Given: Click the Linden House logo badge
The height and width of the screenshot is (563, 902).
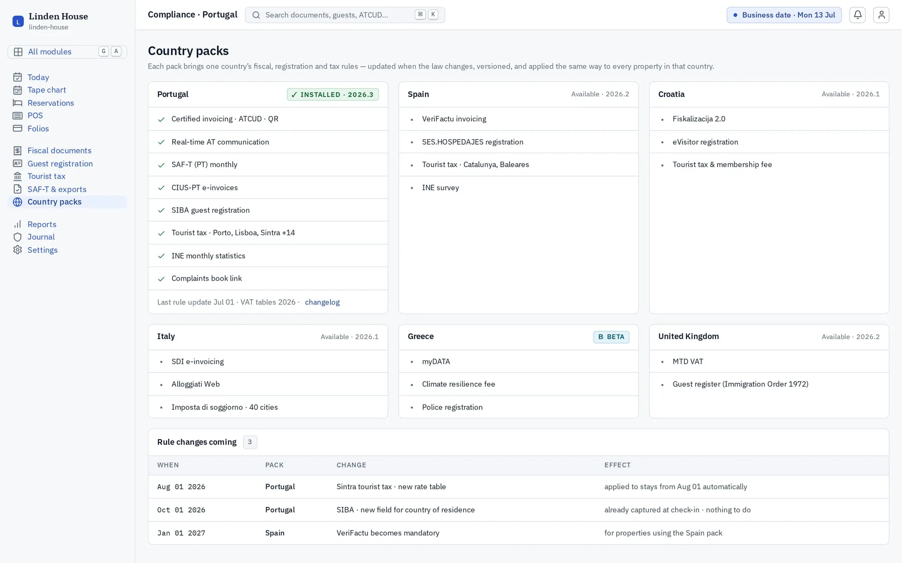Looking at the screenshot, I should pyautogui.click(x=18, y=21).
